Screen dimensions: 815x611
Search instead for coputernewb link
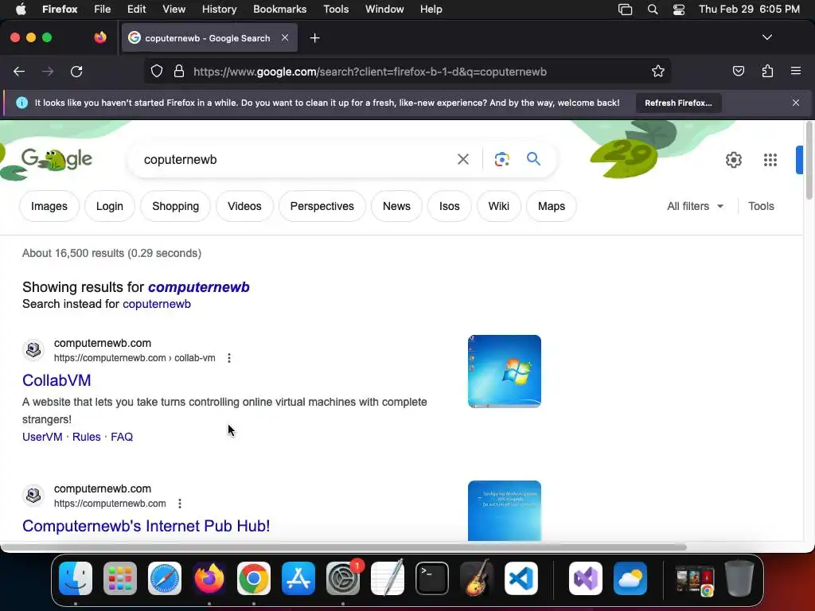[x=157, y=304]
